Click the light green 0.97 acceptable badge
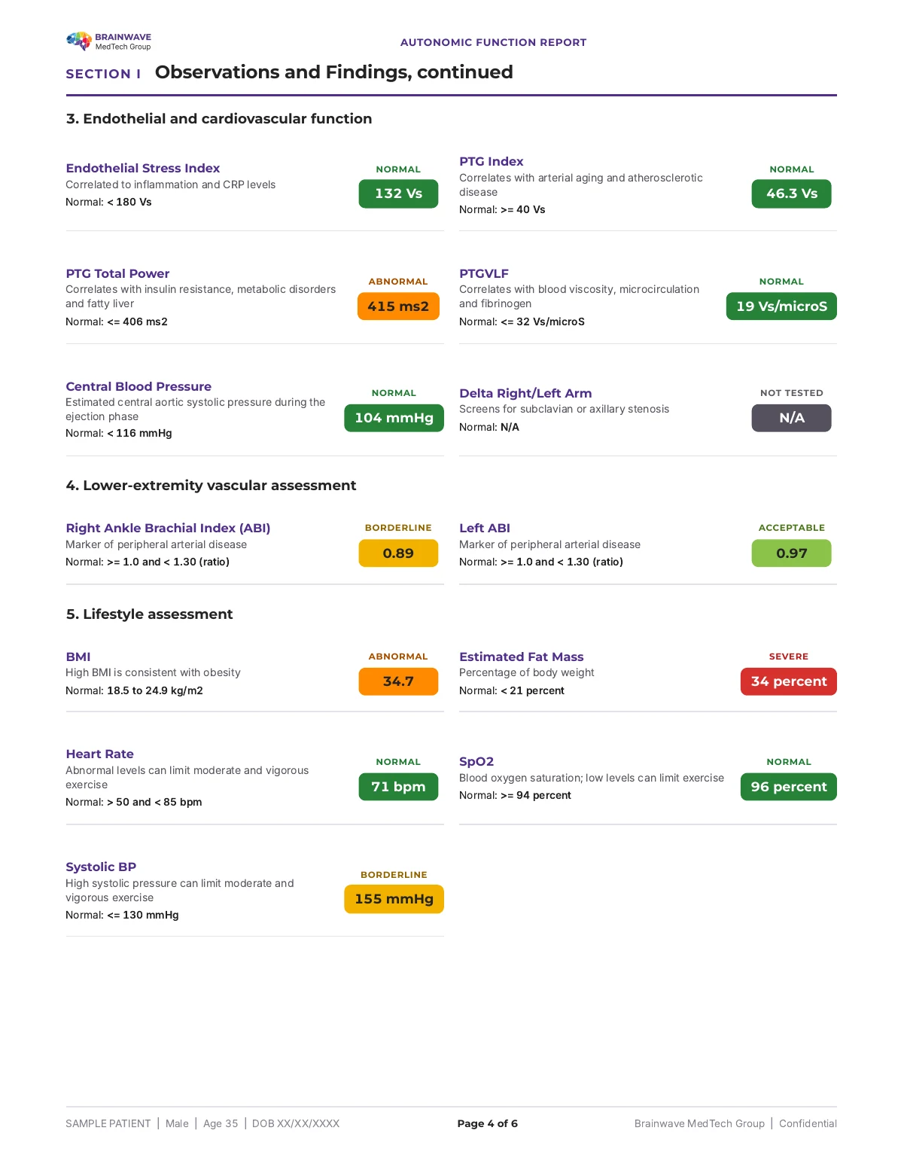904x1170 pixels. (791, 553)
